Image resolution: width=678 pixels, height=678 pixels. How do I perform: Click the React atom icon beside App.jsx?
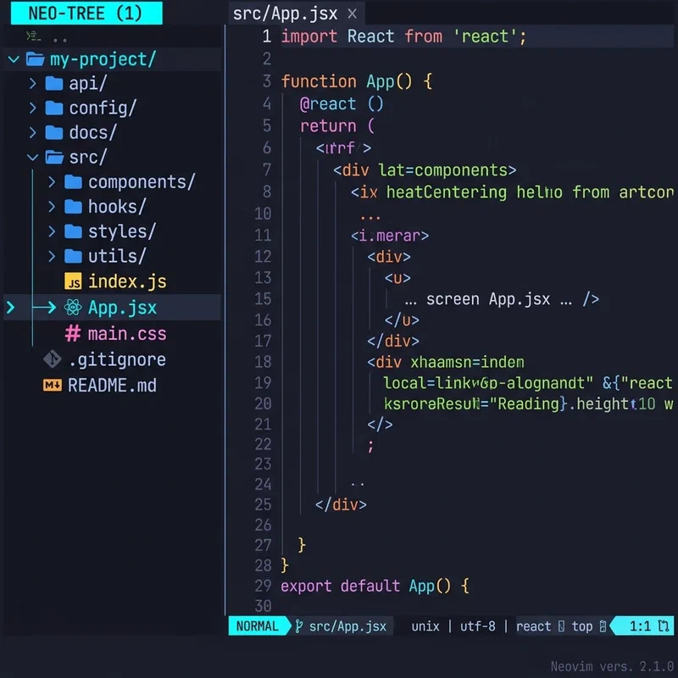73,308
